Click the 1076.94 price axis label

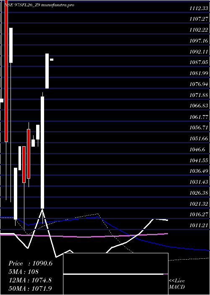click(x=199, y=84)
